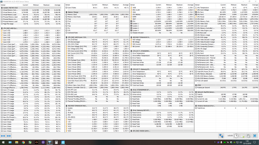Open the Windows Start menu
Viewport: 259px width, 145px height.
tap(3, 142)
